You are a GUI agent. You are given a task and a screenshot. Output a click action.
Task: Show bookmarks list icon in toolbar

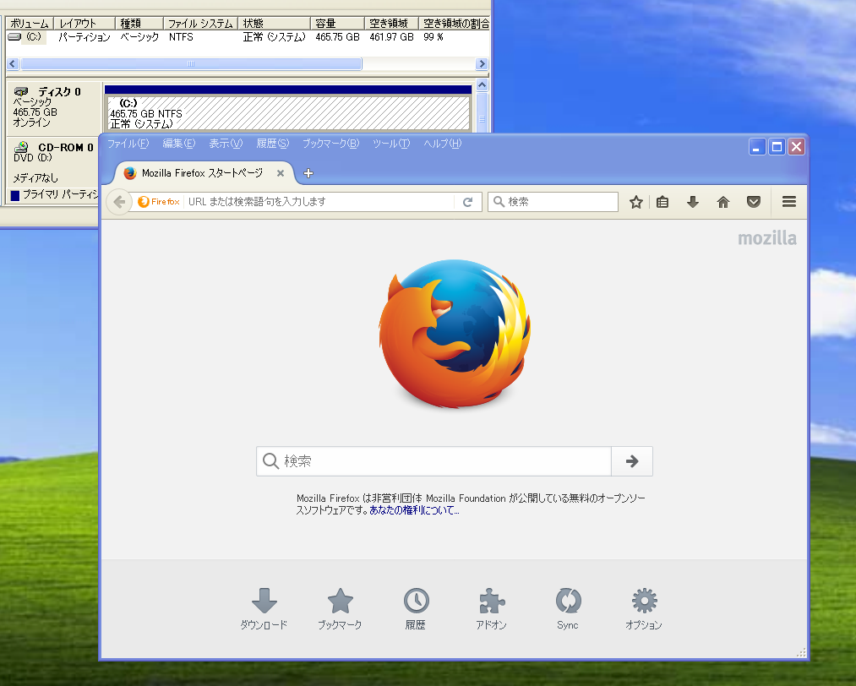(662, 202)
